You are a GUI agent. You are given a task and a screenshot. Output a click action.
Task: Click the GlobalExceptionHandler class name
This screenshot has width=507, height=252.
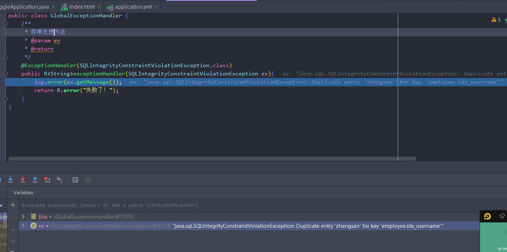tap(86, 16)
